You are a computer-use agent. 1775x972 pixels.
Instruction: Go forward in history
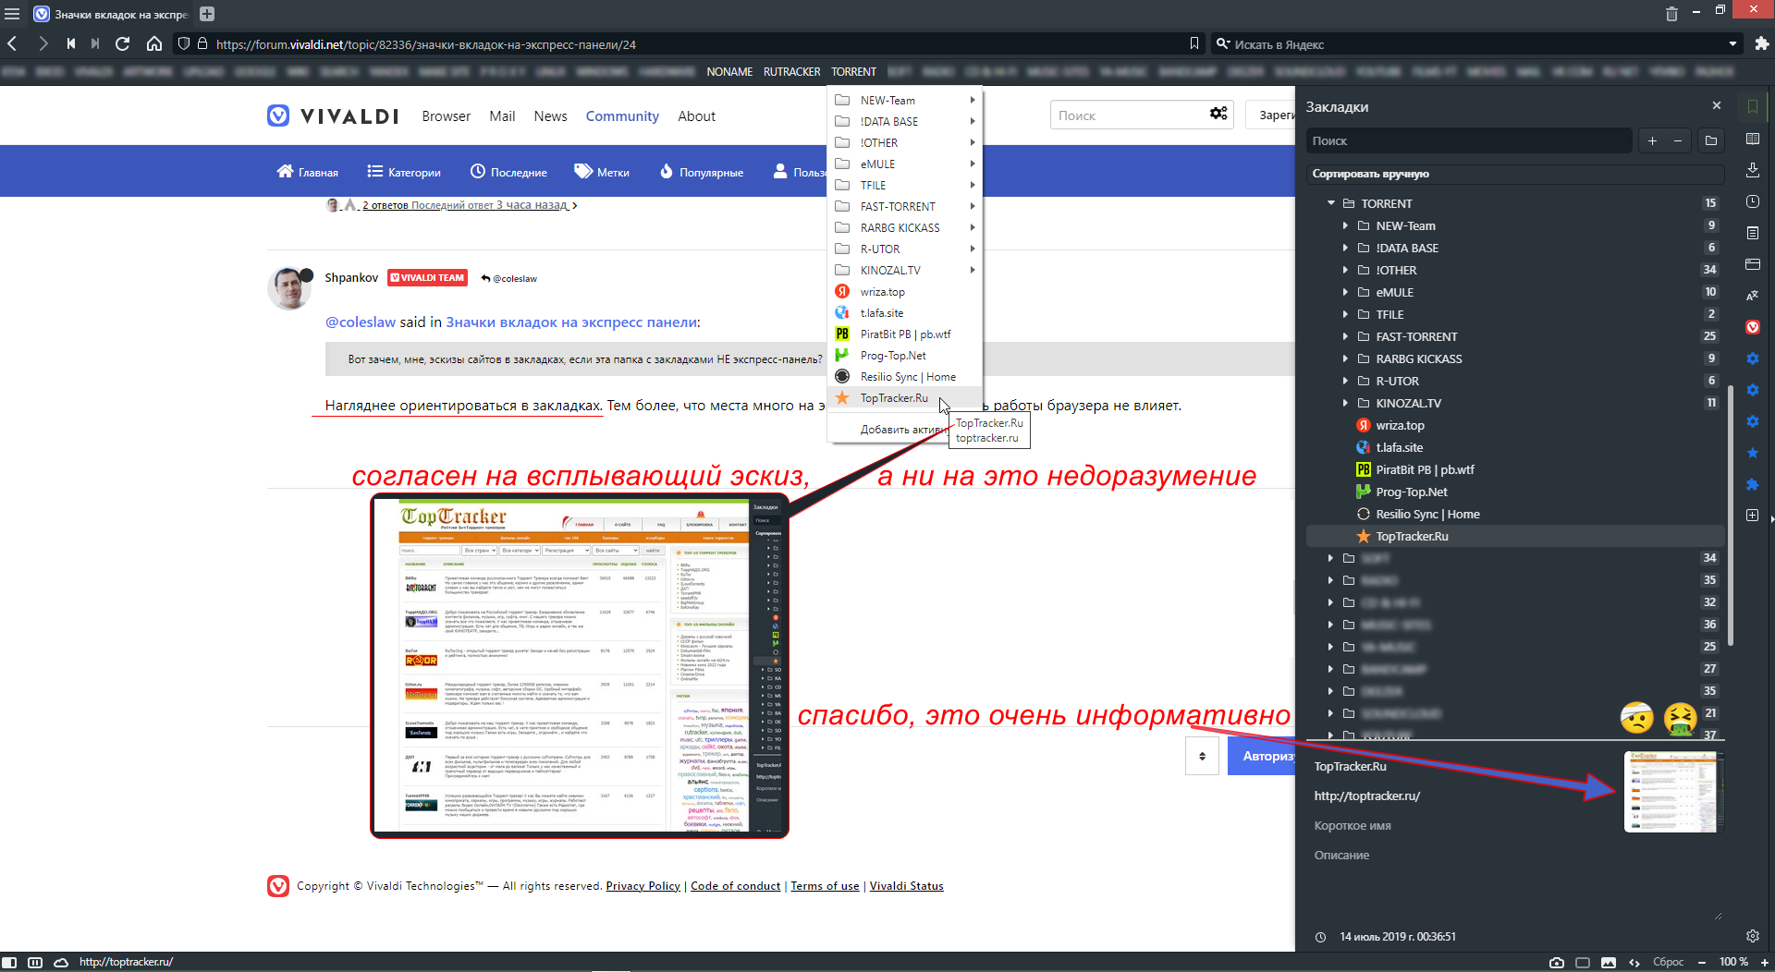point(43,43)
